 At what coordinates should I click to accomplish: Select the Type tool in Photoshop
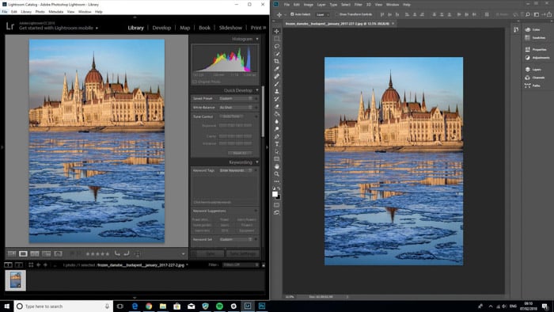pos(277,144)
